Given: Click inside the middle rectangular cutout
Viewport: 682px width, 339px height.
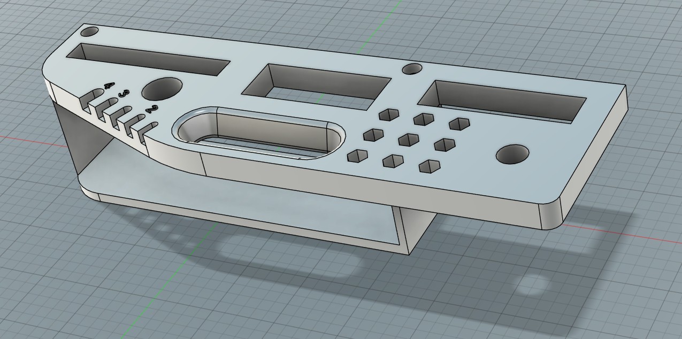Looking at the screenshot, I should [x=317, y=87].
